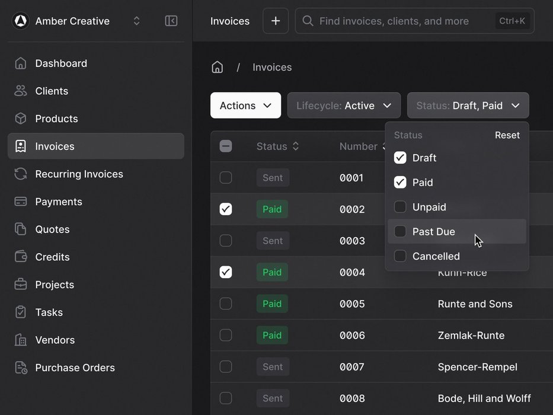
Task: Click the Quotes documents icon
Action: [x=21, y=229]
